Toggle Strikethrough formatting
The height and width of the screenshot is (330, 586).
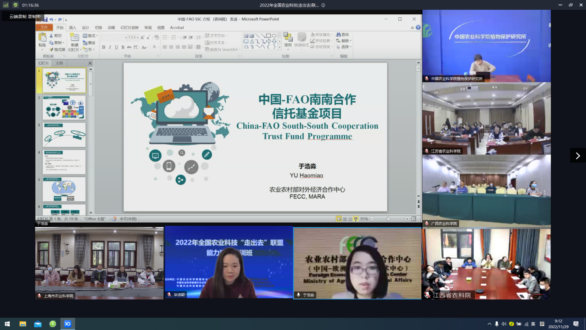[129, 47]
